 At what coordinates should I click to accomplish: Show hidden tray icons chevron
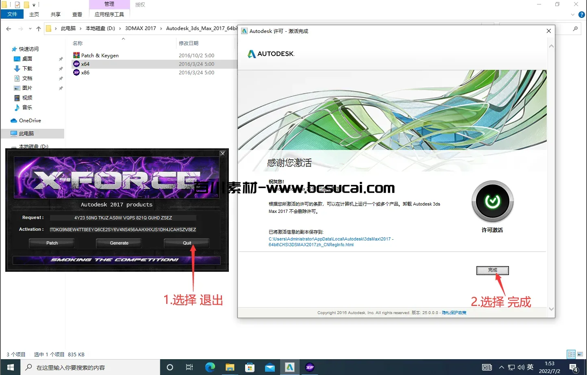(501, 367)
